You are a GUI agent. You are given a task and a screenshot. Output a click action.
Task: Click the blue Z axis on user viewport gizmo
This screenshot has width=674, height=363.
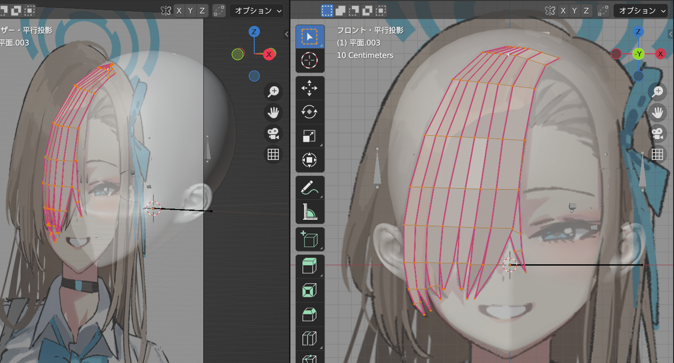click(254, 31)
